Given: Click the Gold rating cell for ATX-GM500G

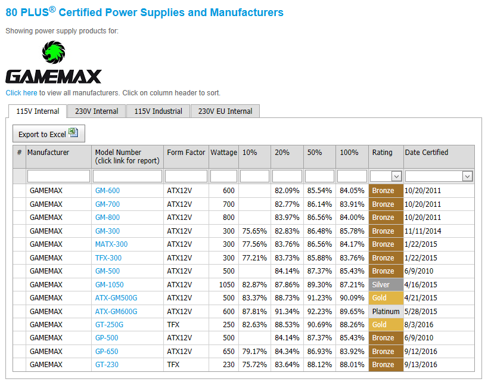Looking at the screenshot, I should click(x=386, y=297).
